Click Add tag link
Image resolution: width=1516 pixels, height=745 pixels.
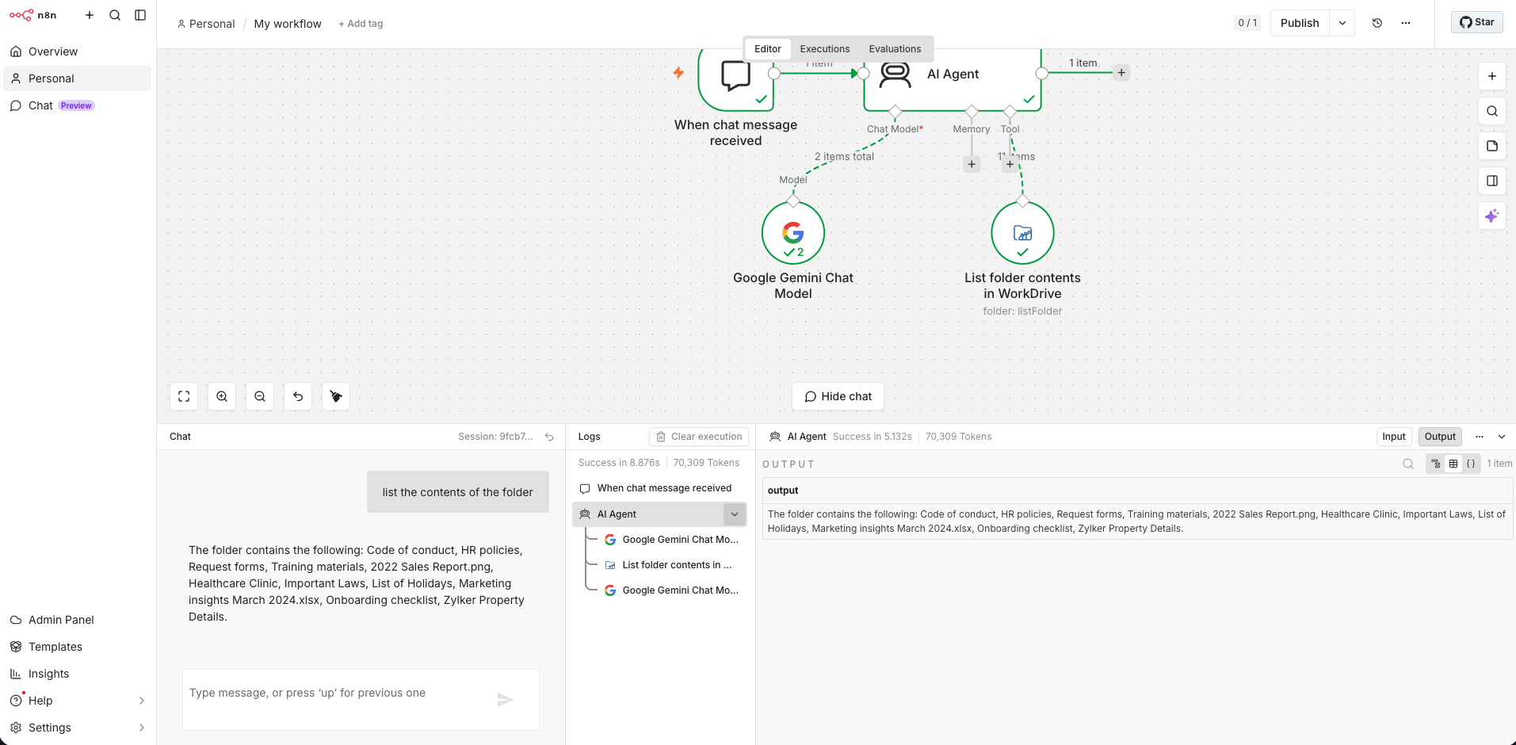[361, 24]
